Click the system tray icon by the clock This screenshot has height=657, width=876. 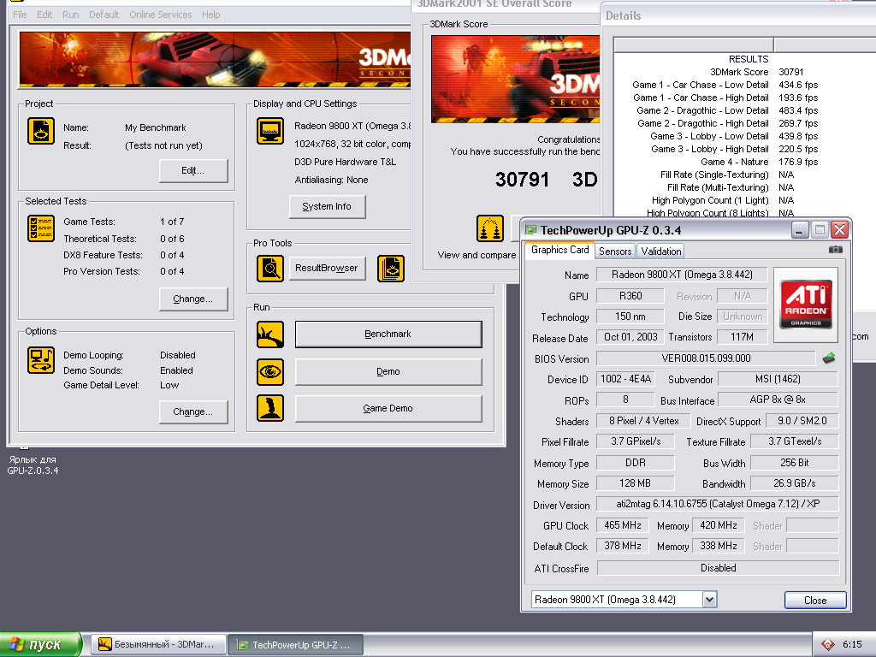[x=828, y=645]
